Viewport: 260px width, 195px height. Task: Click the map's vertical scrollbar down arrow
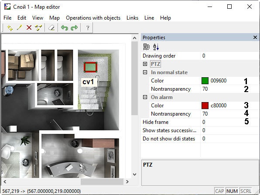coord(135,174)
